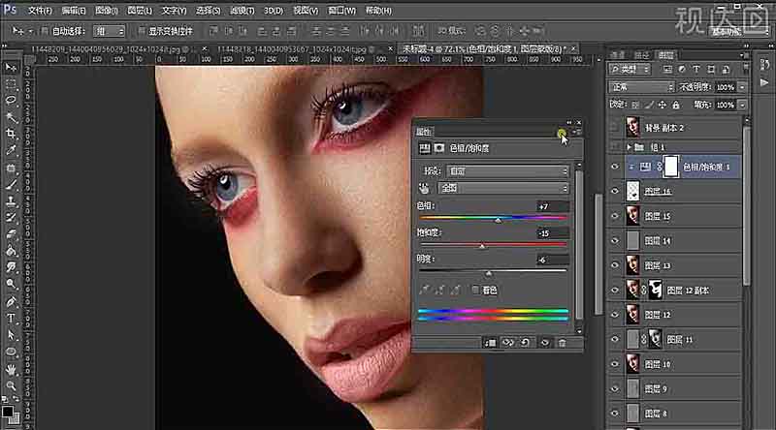Click the 饱和度 saturation value field
This screenshot has width=776, height=430.
(x=552, y=232)
